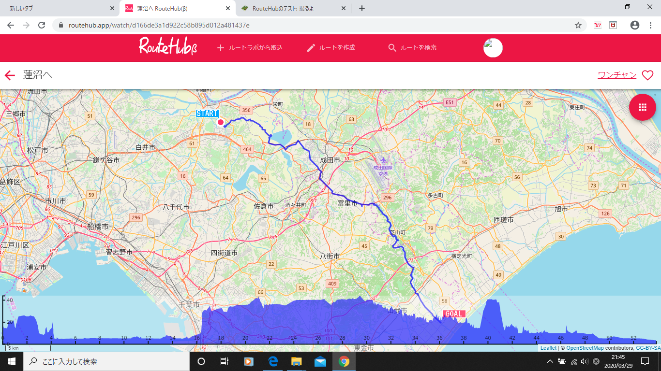Click the URL in the address bar
This screenshot has width=661, height=371.
click(158, 25)
